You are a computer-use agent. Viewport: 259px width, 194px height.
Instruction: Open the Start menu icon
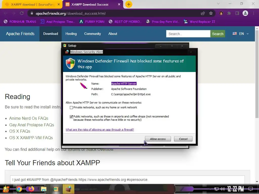pyautogui.click(x=6, y=189)
